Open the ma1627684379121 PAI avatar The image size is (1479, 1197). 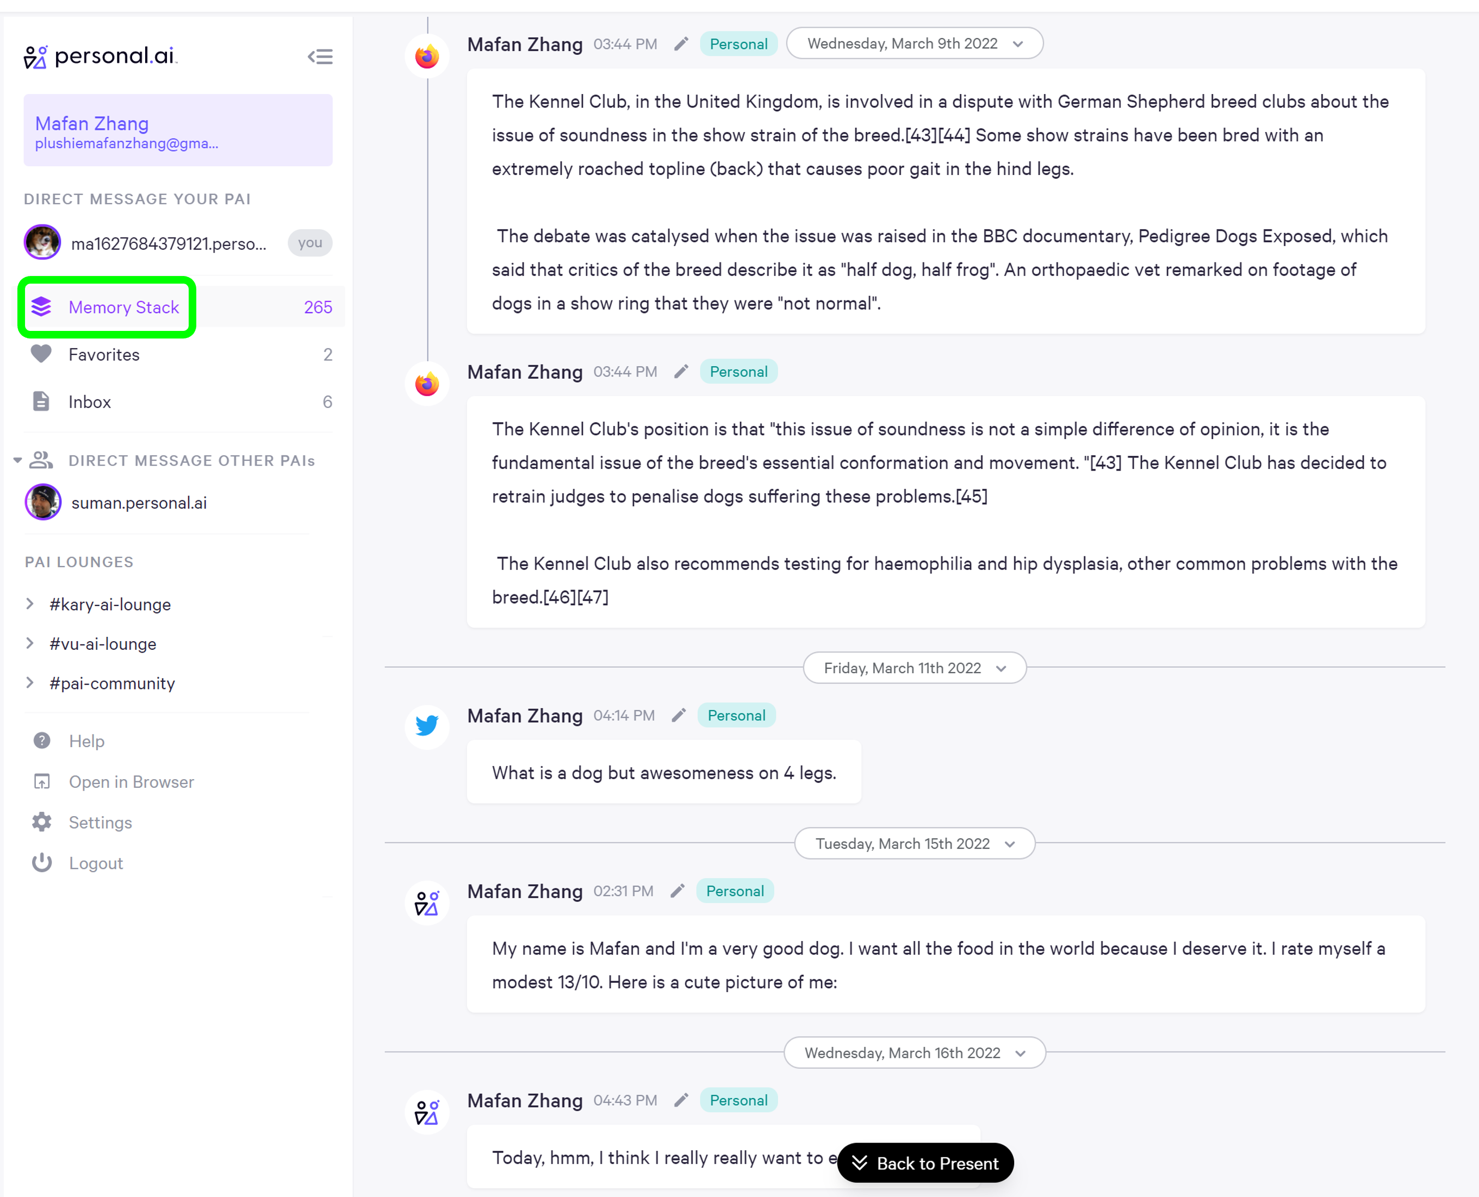(x=42, y=242)
